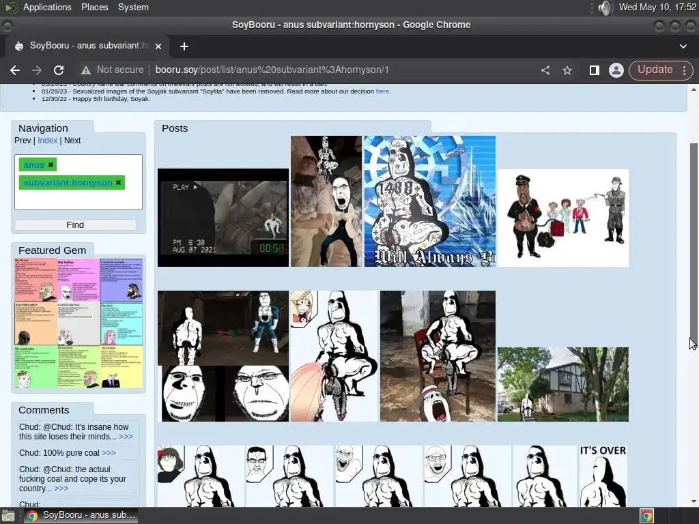
Task: Open the System menu
Action: click(x=133, y=7)
